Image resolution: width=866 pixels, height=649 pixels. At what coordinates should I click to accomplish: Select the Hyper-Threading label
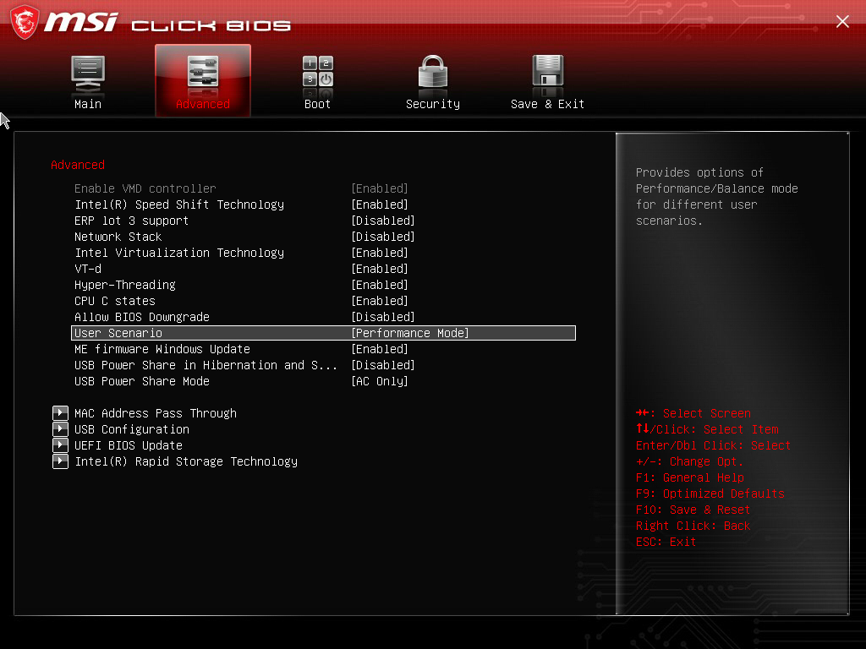pyautogui.click(x=125, y=285)
